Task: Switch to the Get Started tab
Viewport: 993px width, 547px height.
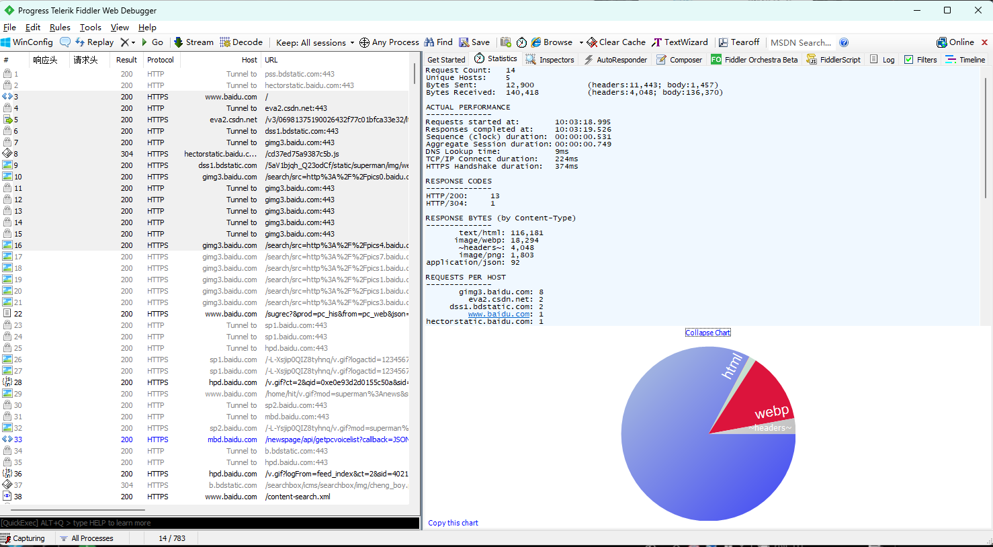Action: [446, 60]
